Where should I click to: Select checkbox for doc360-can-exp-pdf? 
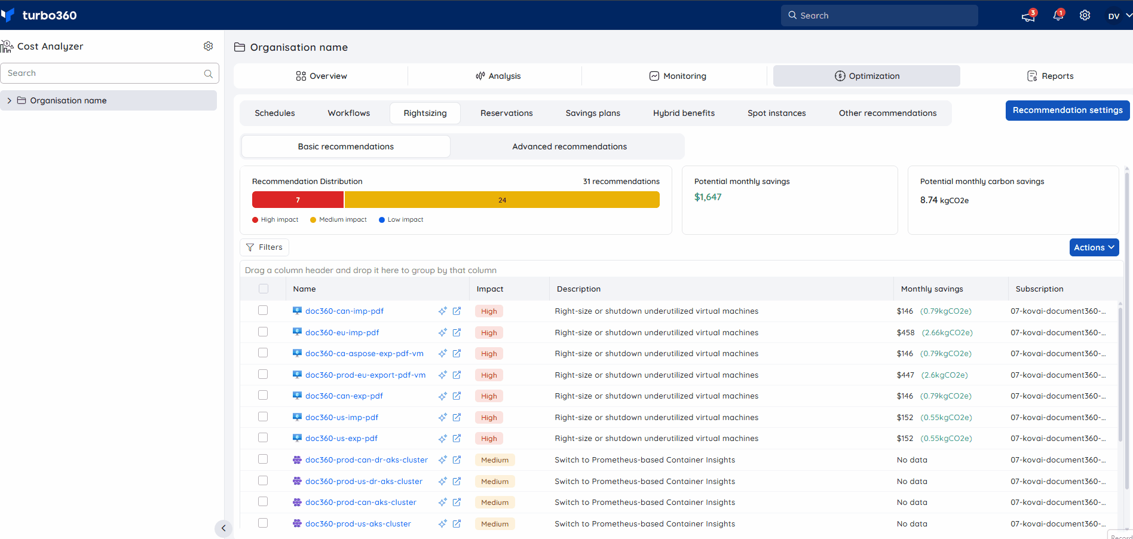263,395
